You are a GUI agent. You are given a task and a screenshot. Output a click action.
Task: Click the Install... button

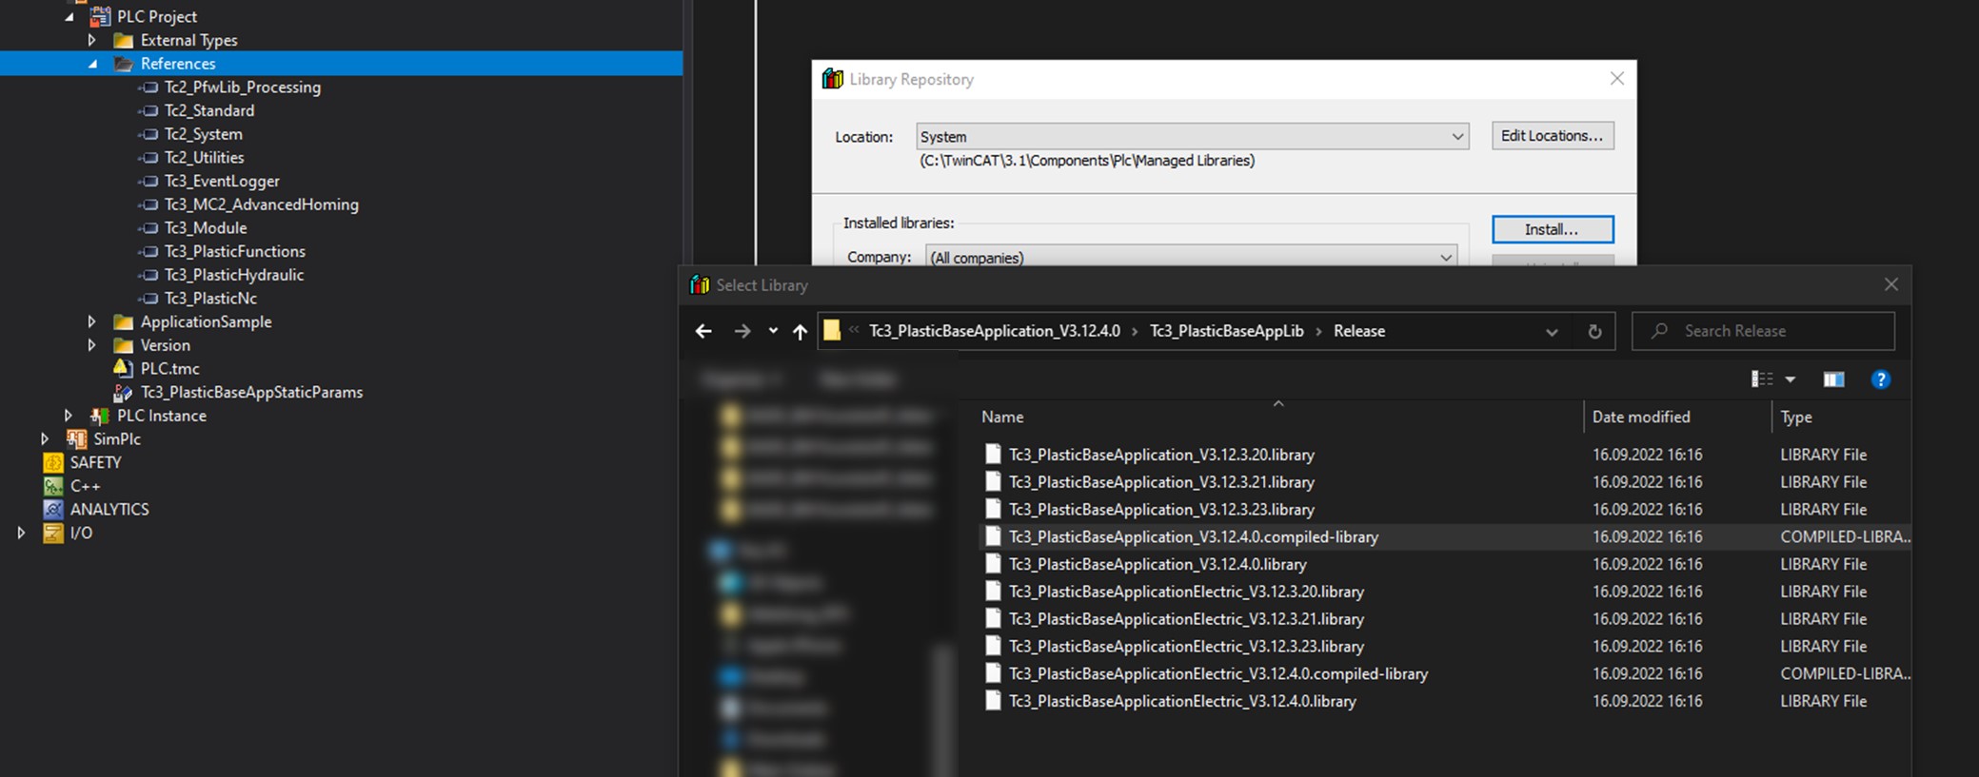pos(1553,229)
